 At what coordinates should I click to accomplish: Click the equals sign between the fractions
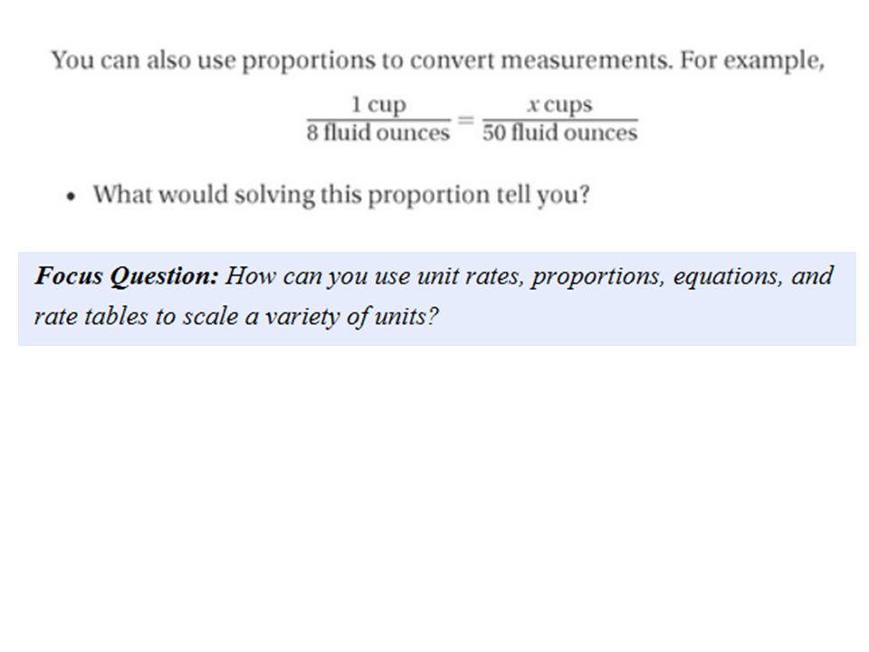[x=465, y=120]
